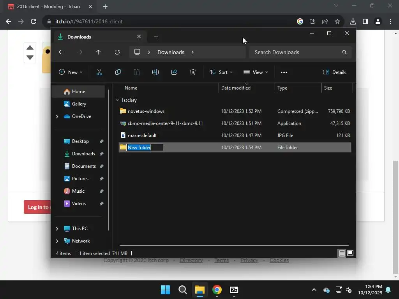This screenshot has width=399, height=299.
Task: Sort by the Date modified column header
Action: click(x=236, y=88)
